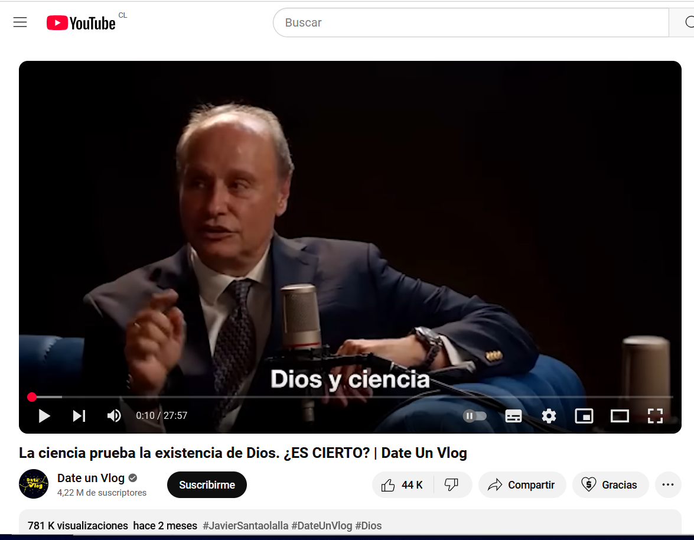Toggle subtitles on the player

pyautogui.click(x=513, y=416)
